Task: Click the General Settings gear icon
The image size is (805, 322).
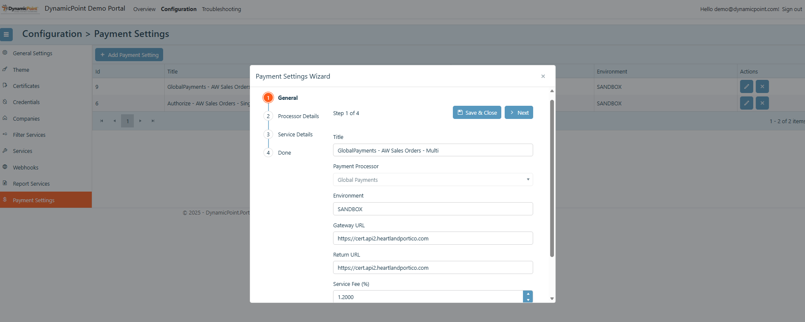Action: click(5, 53)
